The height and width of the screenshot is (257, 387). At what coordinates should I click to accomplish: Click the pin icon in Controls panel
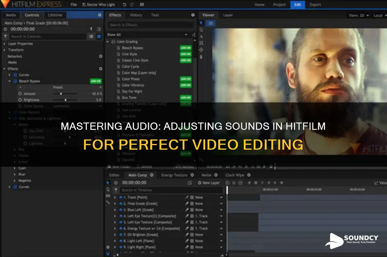[x=91, y=29]
